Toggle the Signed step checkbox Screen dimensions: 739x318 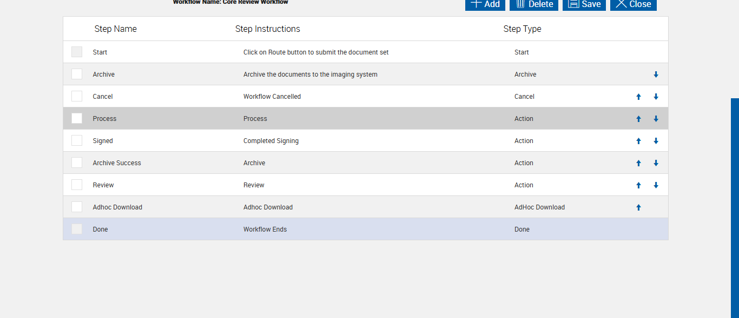tap(77, 140)
